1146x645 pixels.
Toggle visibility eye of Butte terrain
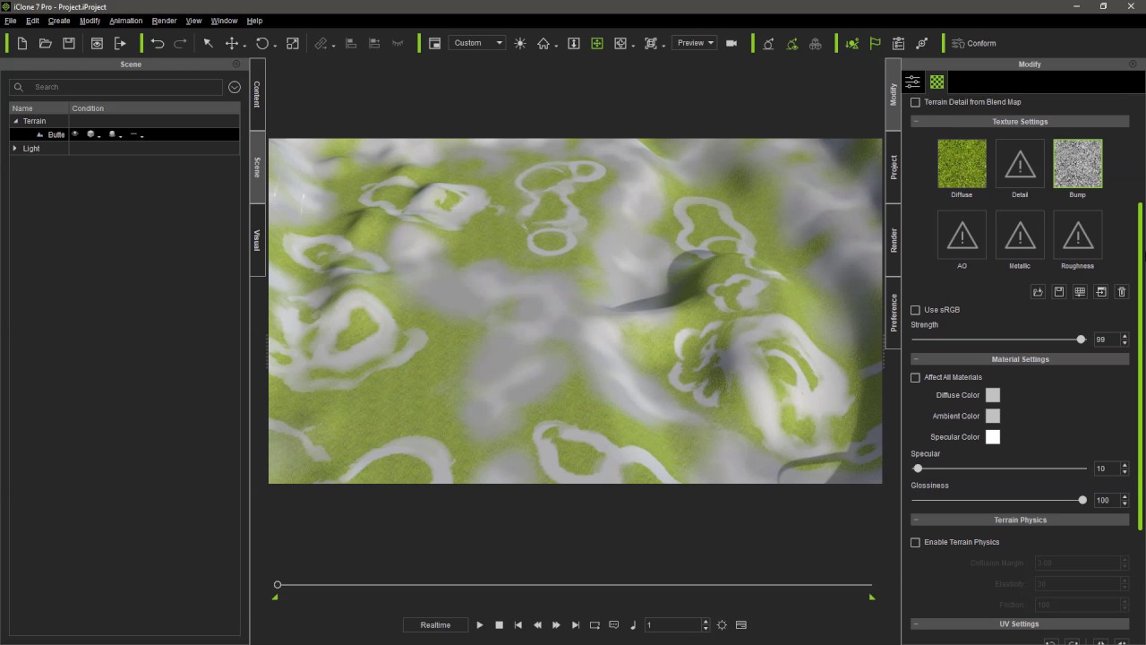75,134
